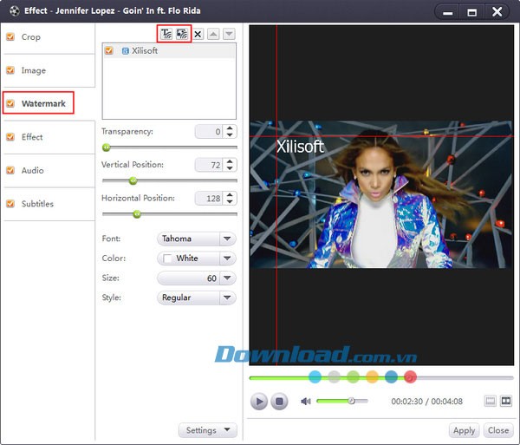Click the Vertical Position slider handle
Image resolution: width=520 pixels, height=445 pixels.
133,180
